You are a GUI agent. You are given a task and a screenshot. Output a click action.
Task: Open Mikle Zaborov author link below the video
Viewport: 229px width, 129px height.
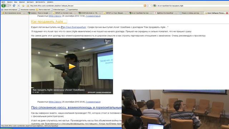(x=55, y=102)
